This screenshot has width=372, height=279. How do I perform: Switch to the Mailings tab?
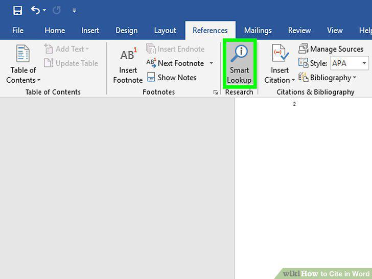[258, 30]
